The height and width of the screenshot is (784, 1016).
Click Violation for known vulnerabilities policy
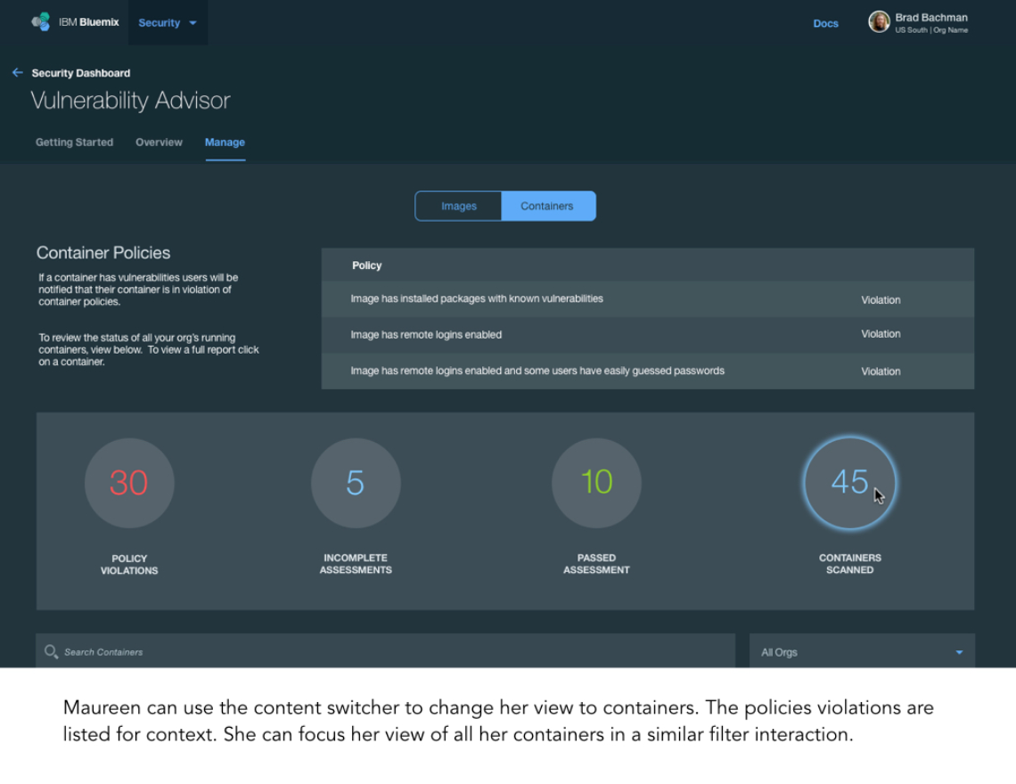[x=881, y=300]
